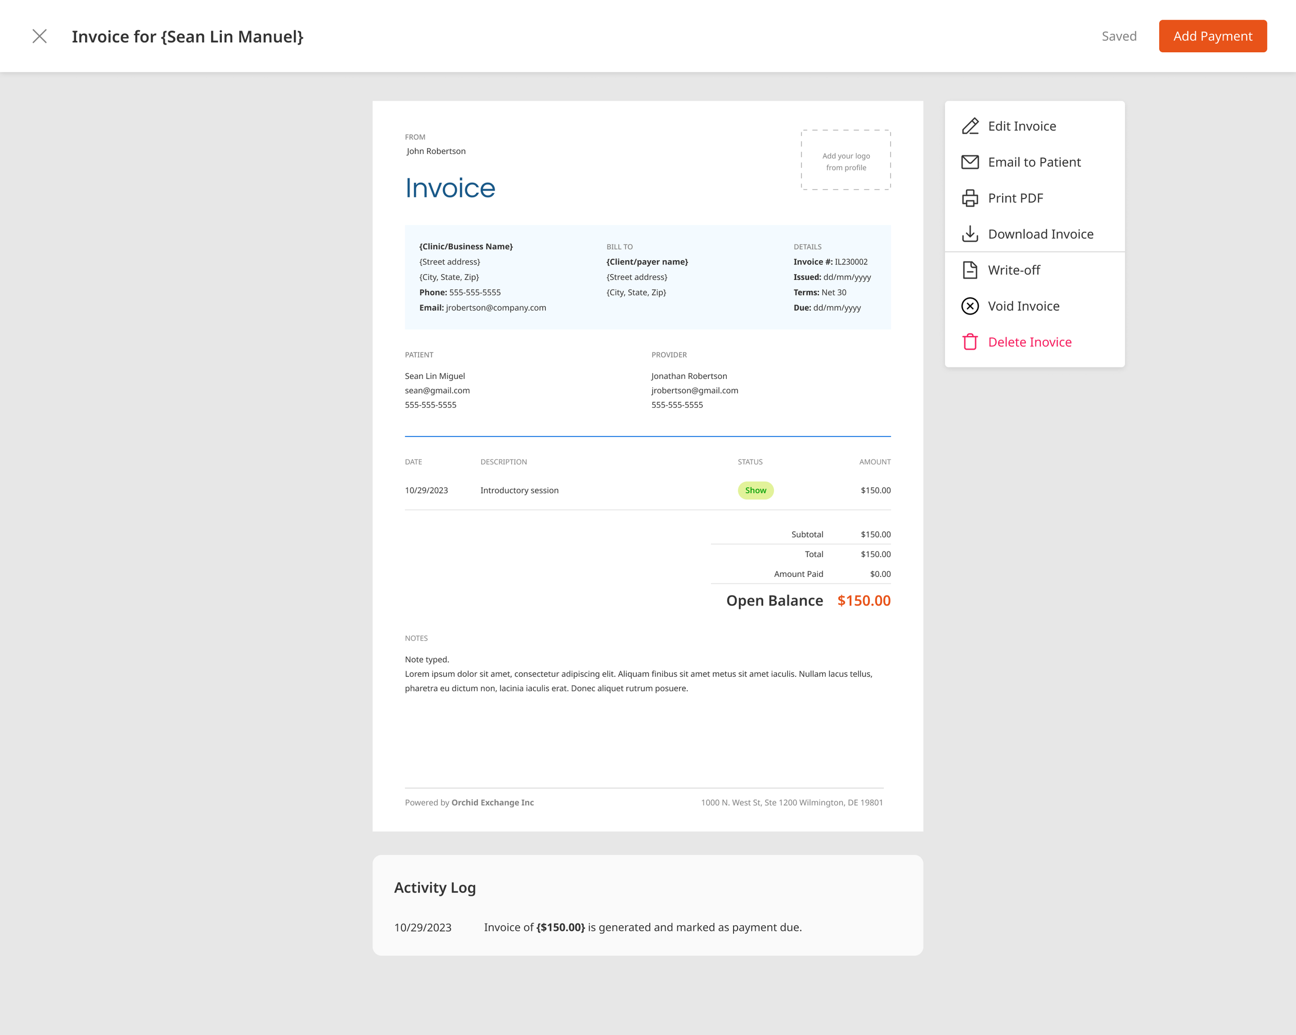Select the Write-off menu label

[x=1013, y=270]
